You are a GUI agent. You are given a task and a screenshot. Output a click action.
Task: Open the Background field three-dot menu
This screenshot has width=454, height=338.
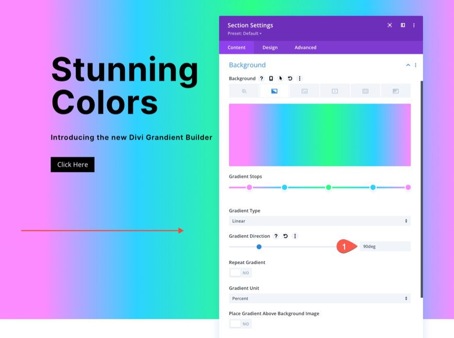[x=300, y=79]
